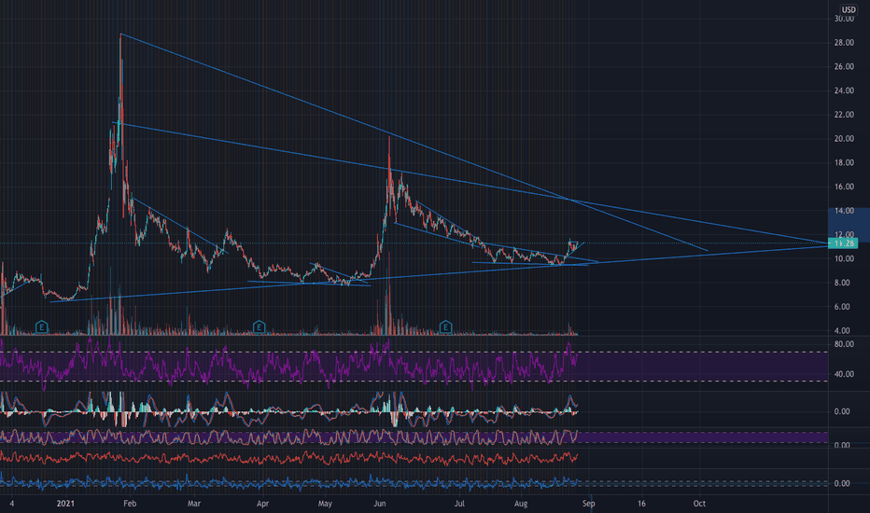Select the 6.00 price axis label
Image resolution: width=870 pixels, height=513 pixels.
click(x=842, y=307)
